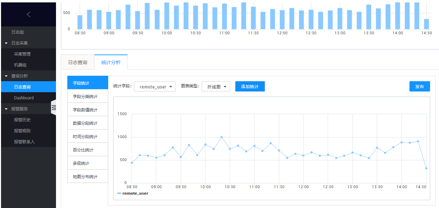
Task: Choose 地图分布统计 statistics option
Action: [85, 177]
